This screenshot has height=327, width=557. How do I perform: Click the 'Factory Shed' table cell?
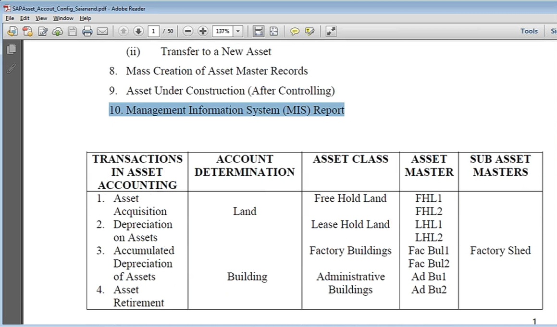point(500,251)
